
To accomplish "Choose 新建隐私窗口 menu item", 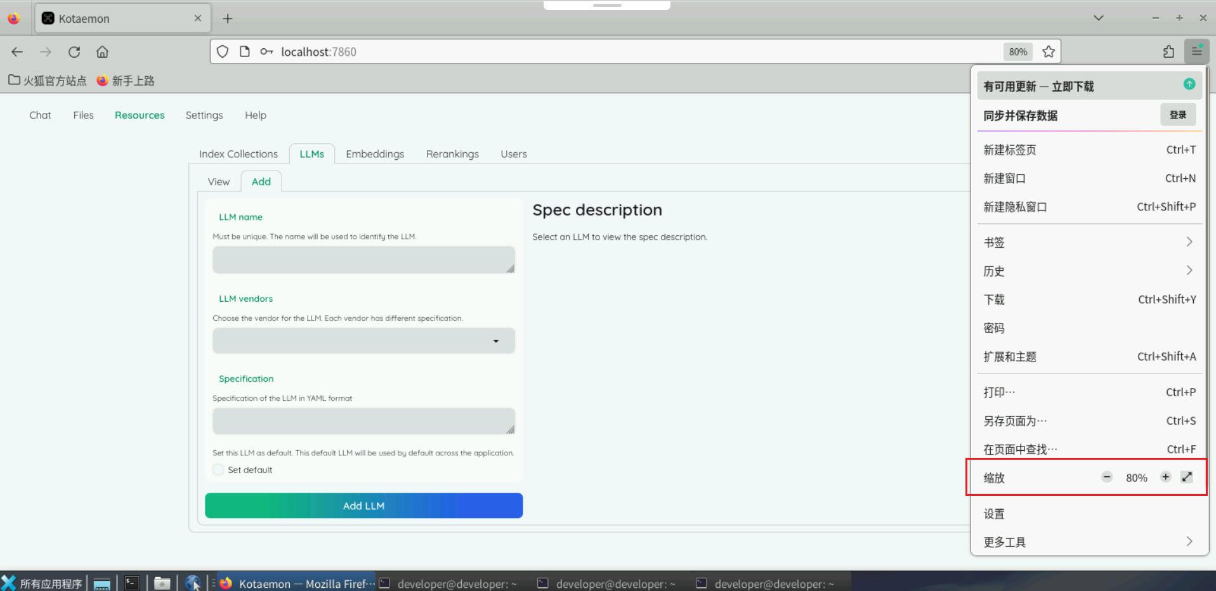I will pos(1089,207).
